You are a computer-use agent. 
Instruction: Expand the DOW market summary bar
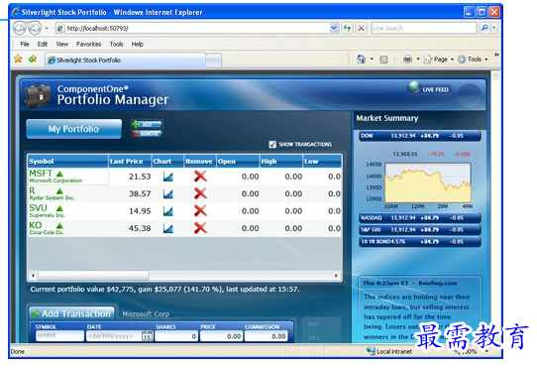coord(420,136)
